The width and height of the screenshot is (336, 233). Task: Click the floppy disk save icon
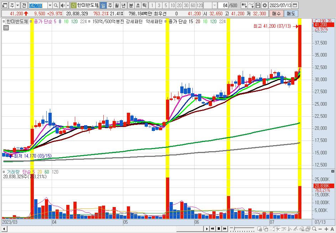[x=258, y=5]
